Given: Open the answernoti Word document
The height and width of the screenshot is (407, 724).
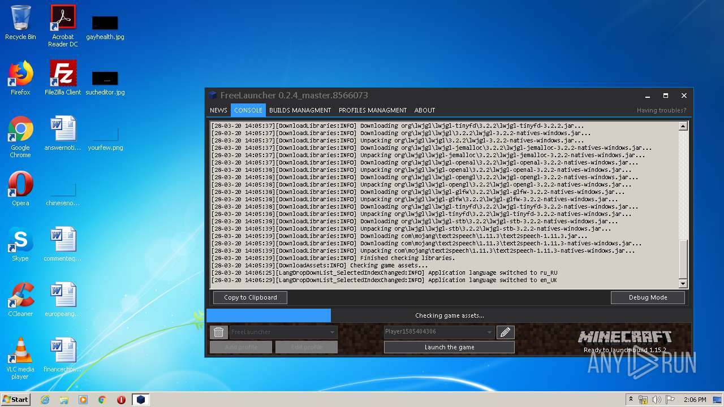Looking at the screenshot, I should [63, 133].
